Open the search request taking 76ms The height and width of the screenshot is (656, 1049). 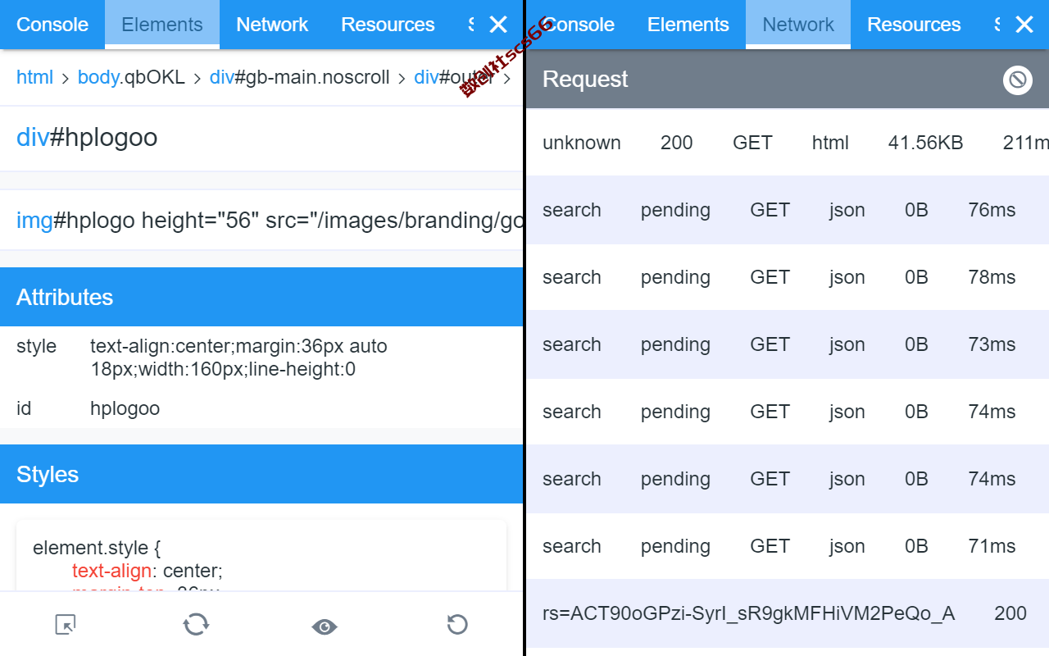click(x=788, y=210)
